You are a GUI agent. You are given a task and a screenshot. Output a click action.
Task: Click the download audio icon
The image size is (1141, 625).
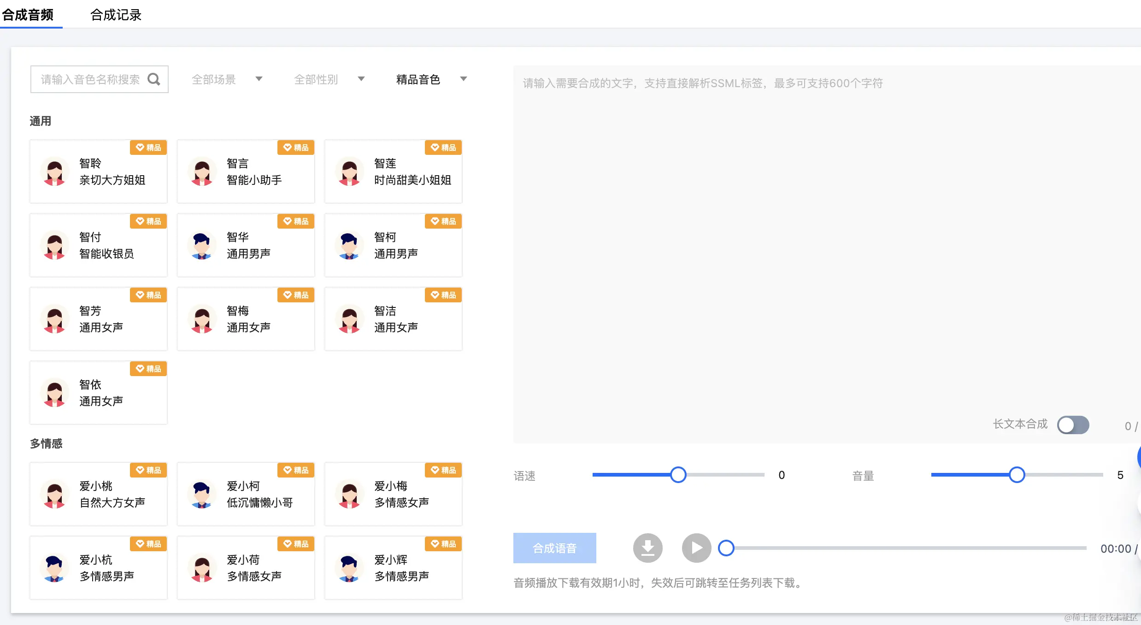coord(647,548)
